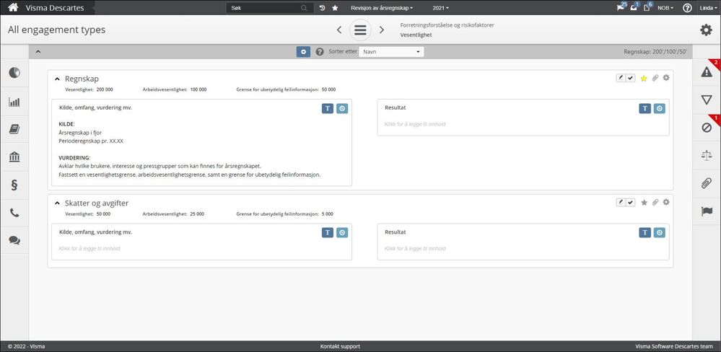
Task: Click the blue add button in the toolbar
Action: pos(303,52)
